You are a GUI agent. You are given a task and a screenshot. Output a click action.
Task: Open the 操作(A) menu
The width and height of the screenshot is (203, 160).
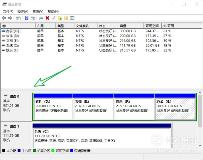pos(23,11)
